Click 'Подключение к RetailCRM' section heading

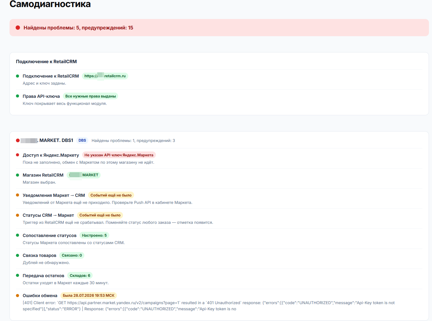(46, 62)
